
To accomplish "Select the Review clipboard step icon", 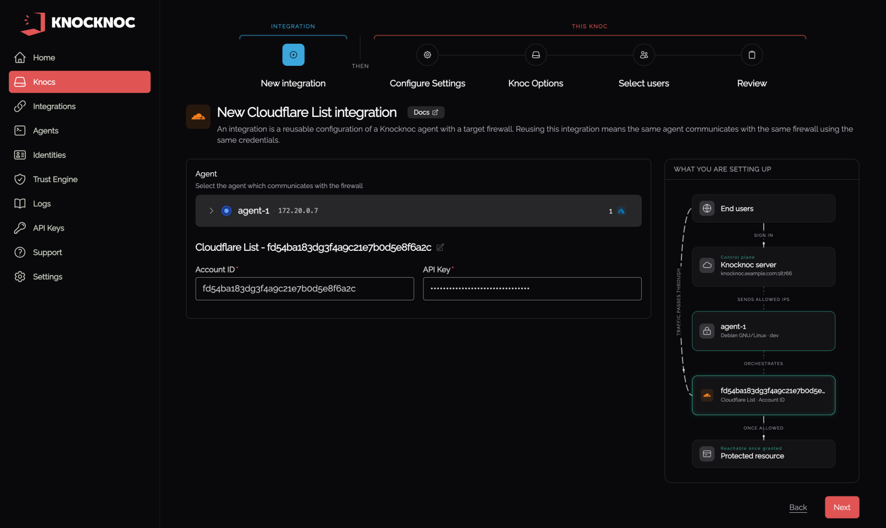I will [752, 55].
